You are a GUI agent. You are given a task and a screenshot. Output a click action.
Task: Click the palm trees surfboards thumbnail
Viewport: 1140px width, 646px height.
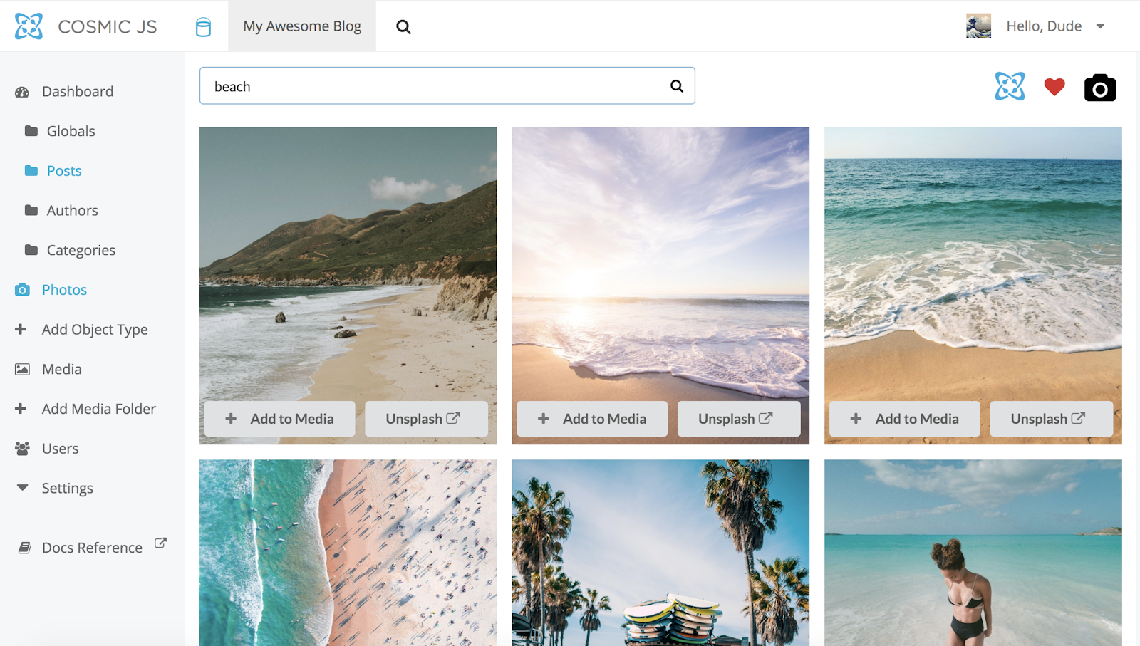(x=660, y=553)
